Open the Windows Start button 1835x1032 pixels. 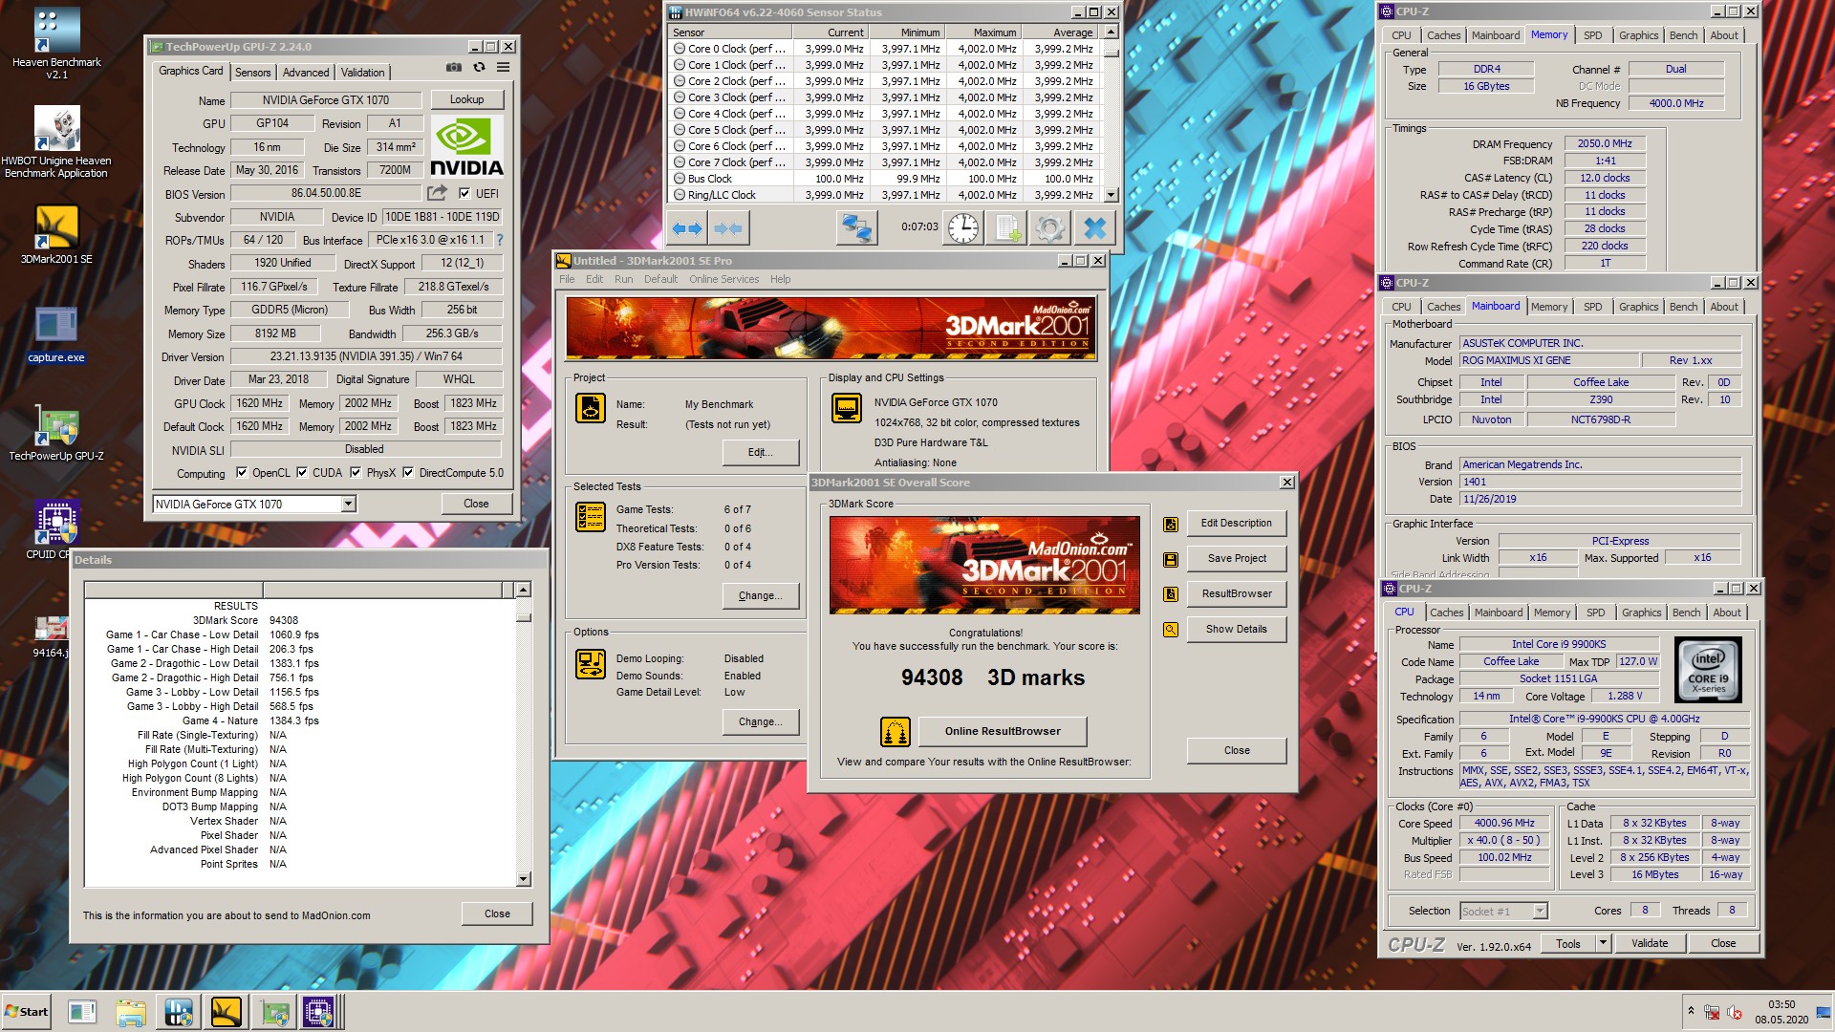tap(27, 1012)
